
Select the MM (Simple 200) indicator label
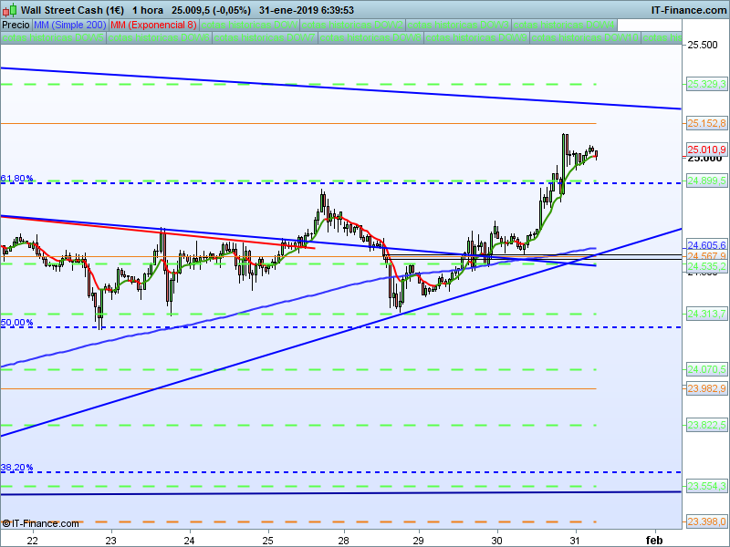tap(70, 26)
